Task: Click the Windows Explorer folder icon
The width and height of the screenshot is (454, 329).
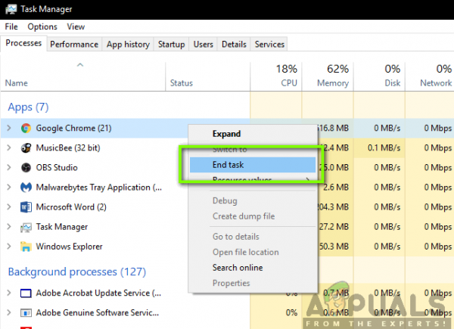Action: tap(26, 247)
